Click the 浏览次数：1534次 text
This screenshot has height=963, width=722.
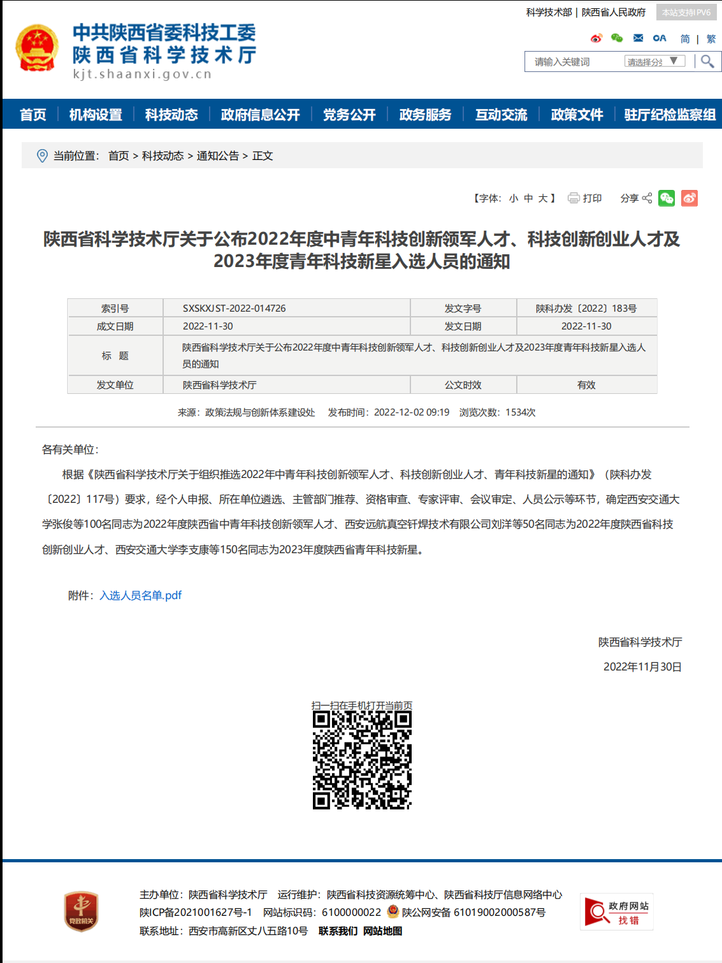click(x=497, y=412)
